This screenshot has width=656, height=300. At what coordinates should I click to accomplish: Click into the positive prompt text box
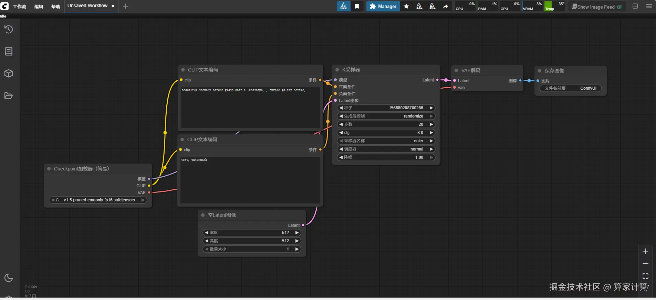pos(250,108)
